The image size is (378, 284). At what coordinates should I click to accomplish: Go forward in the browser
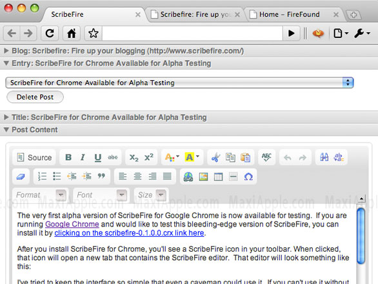click(28, 33)
